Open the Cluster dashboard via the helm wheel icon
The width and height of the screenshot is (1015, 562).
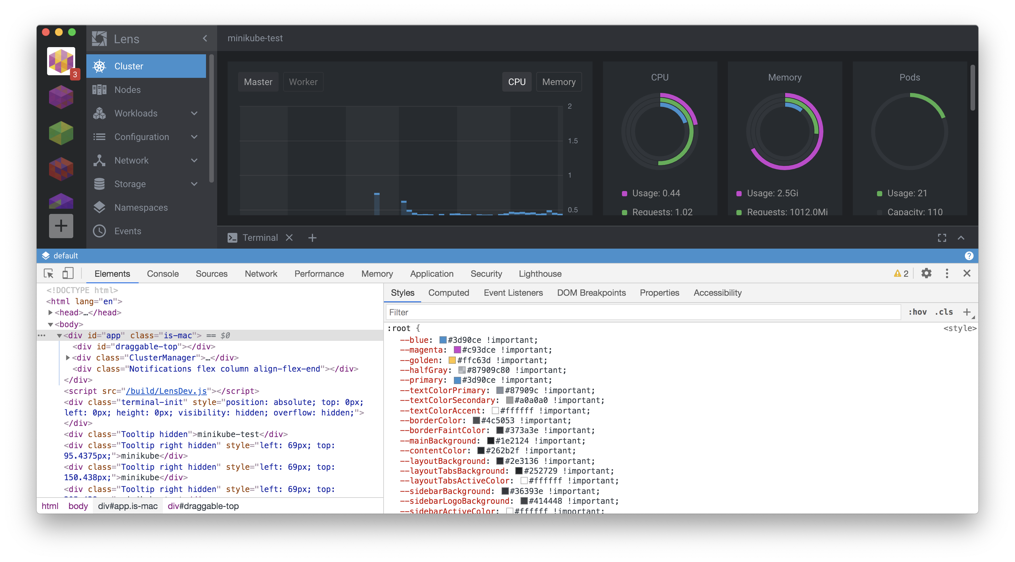pyautogui.click(x=100, y=66)
